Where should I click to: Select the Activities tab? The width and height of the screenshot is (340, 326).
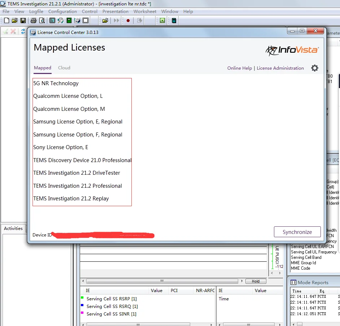pyautogui.click(x=13, y=229)
